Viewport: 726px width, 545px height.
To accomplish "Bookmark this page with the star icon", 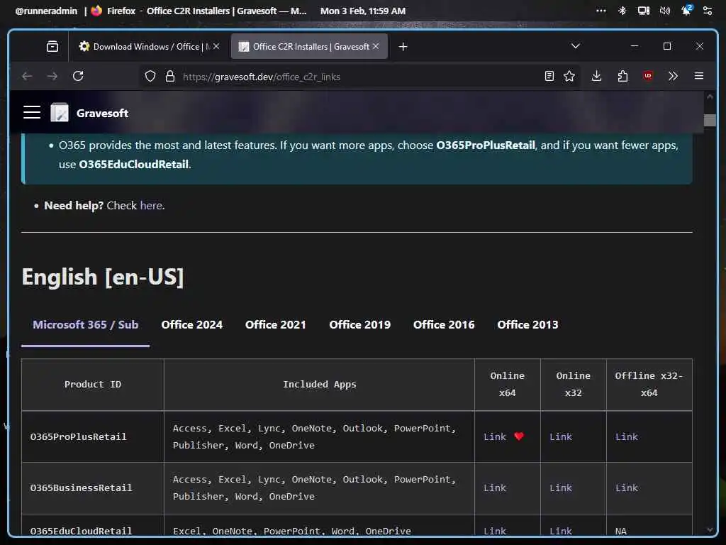I will [569, 77].
